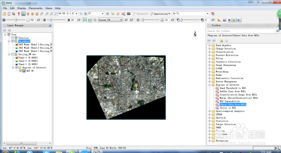Click the Search the toolbox field
Image resolution: width=281 pixels, height=153 pixels.
[241, 31]
